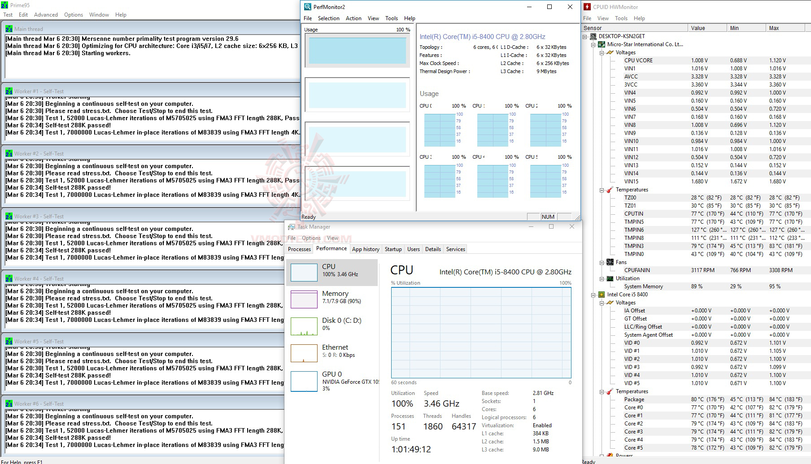Switch to the Services tab in Task Manager
Image resolution: width=811 pixels, height=464 pixels.
coord(456,249)
